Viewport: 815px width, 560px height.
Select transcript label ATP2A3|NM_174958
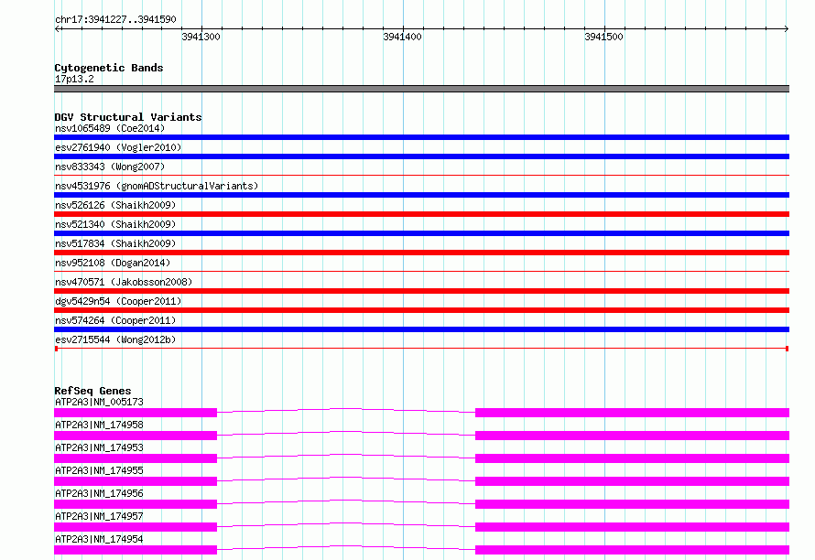coord(99,425)
